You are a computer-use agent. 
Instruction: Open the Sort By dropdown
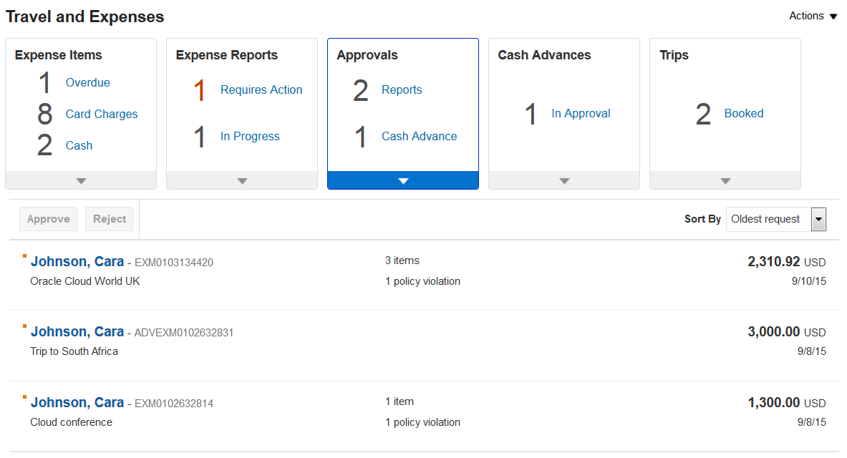(818, 220)
